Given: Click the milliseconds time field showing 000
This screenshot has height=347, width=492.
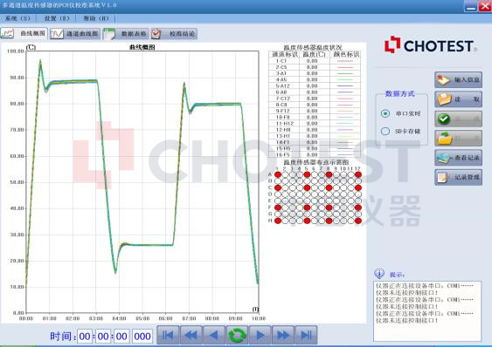Looking at the screenshot, I should click(142, 337).
